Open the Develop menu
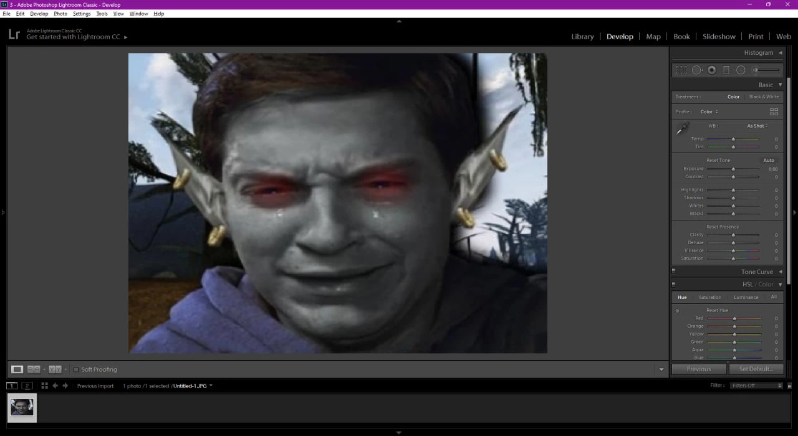798x436 pixels. 39,14
